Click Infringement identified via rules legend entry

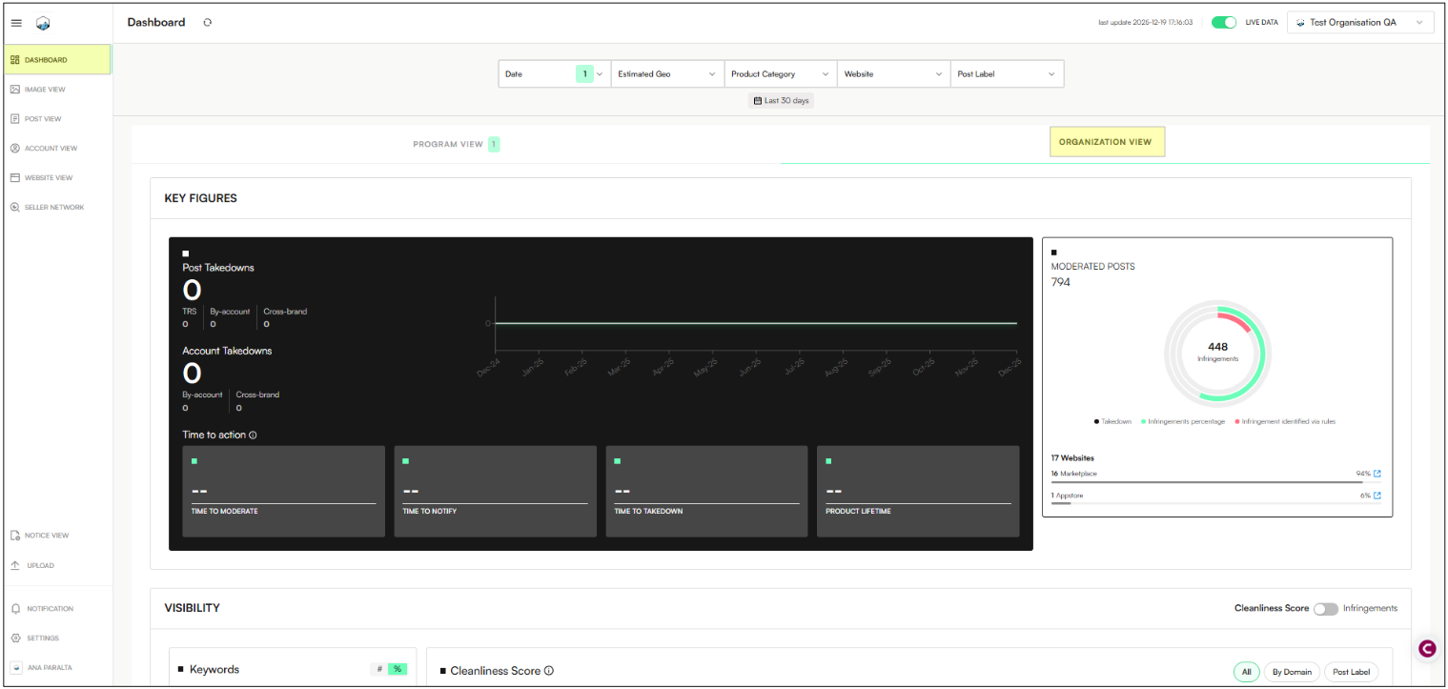pos(1285,421)
